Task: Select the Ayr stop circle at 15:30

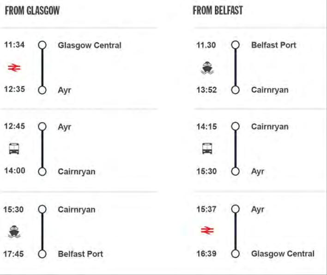Action: (x=236, y=171)
